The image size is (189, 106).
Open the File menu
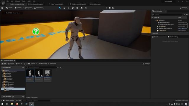7,1
